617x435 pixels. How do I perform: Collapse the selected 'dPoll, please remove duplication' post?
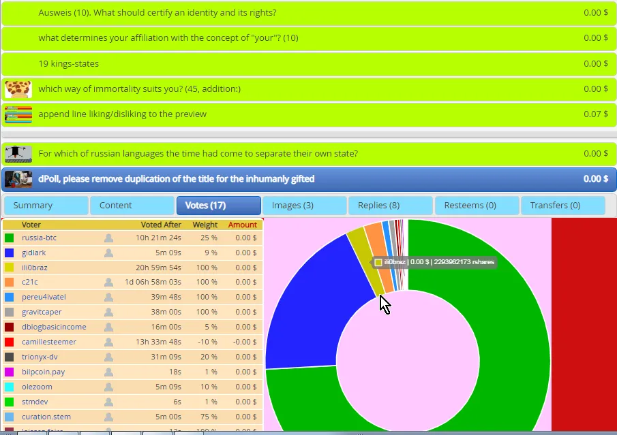click(308, 179)
